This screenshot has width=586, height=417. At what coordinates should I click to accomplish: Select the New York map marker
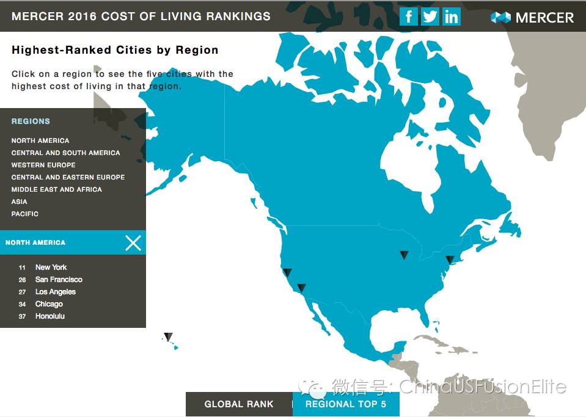[x=450, y=260]
